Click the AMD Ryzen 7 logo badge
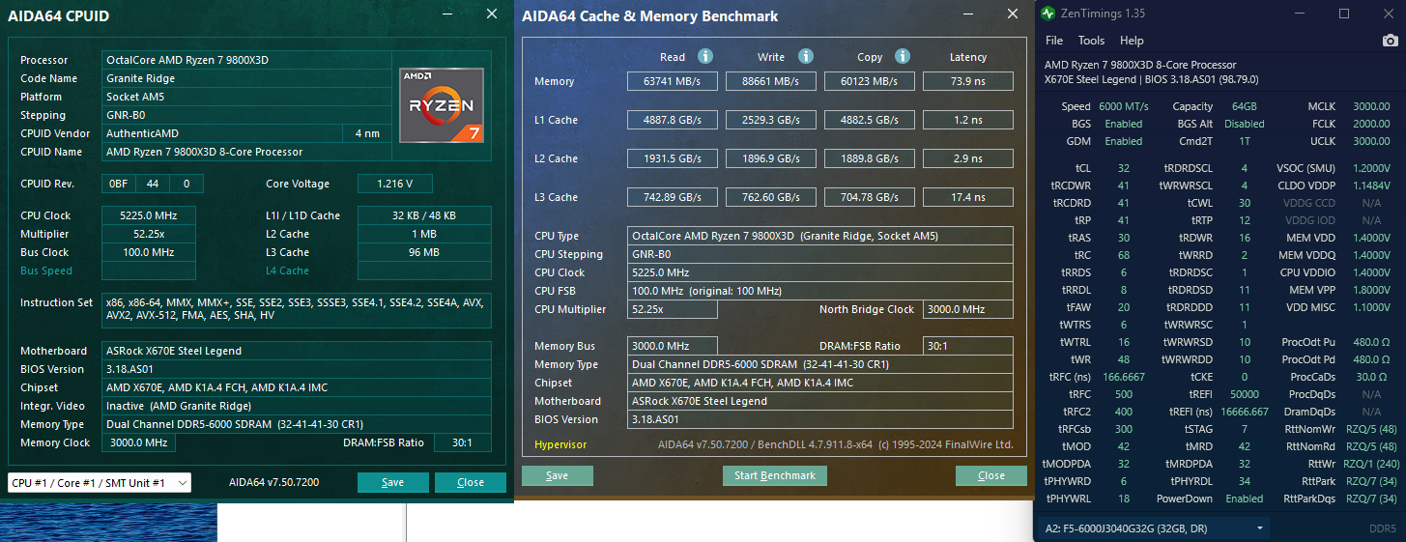 click(x=442, y=104)
